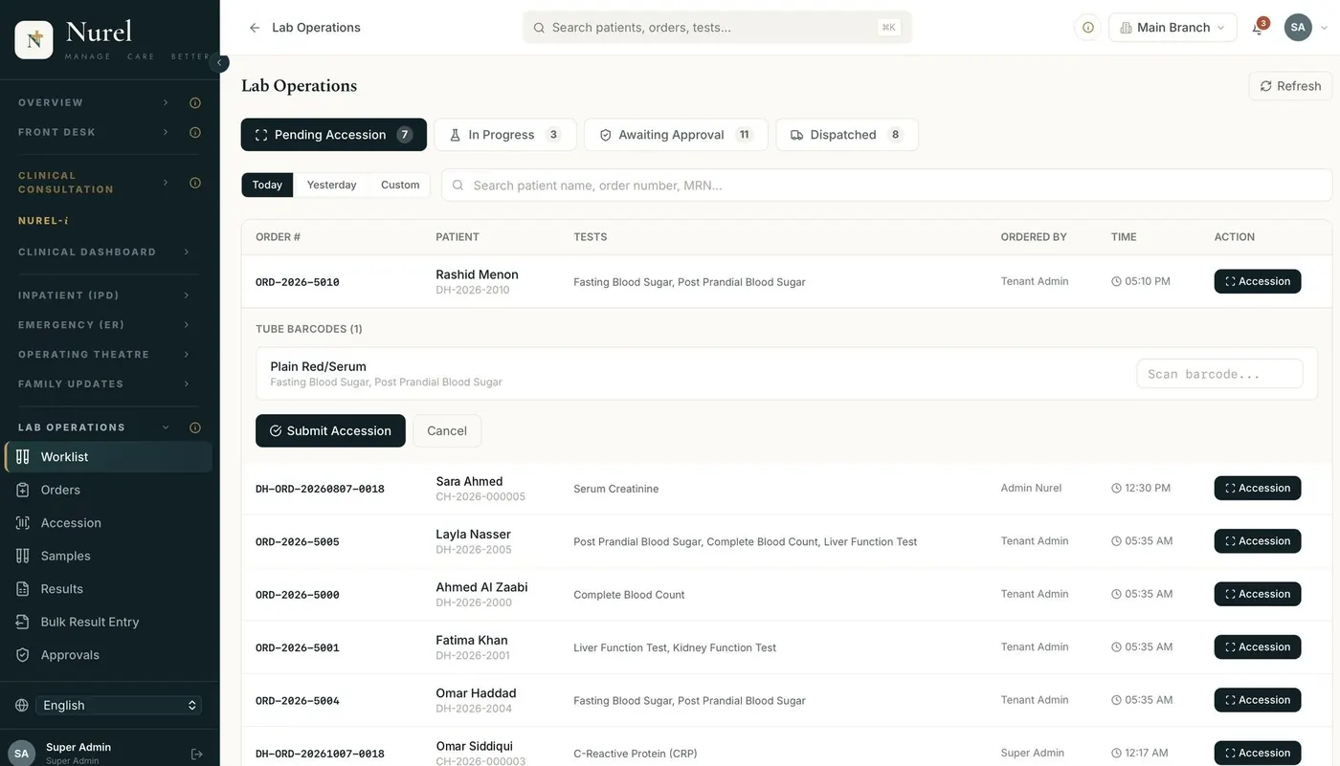Click the magnifier icon in patient search
The width and height of the screenshot is (1340, 766).
click(458, 186)
